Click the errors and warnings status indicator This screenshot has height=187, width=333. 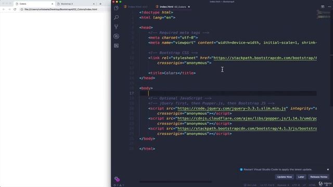click(119, 185)
